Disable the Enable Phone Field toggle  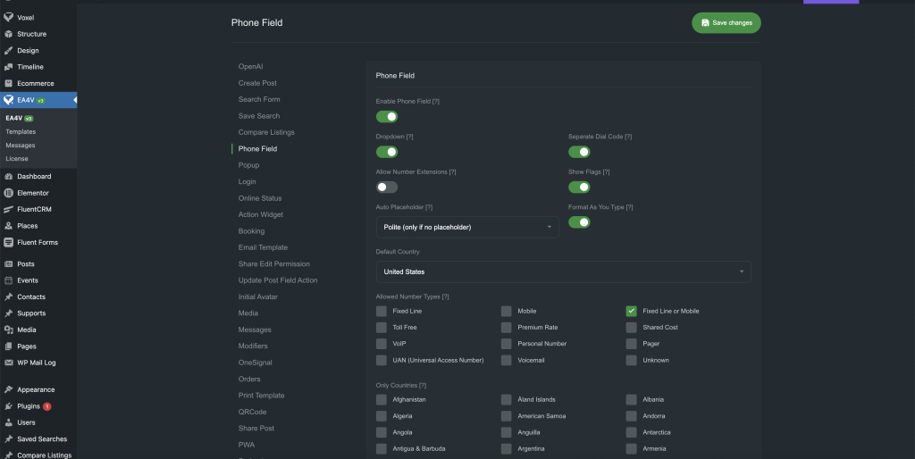coord(387,117)
